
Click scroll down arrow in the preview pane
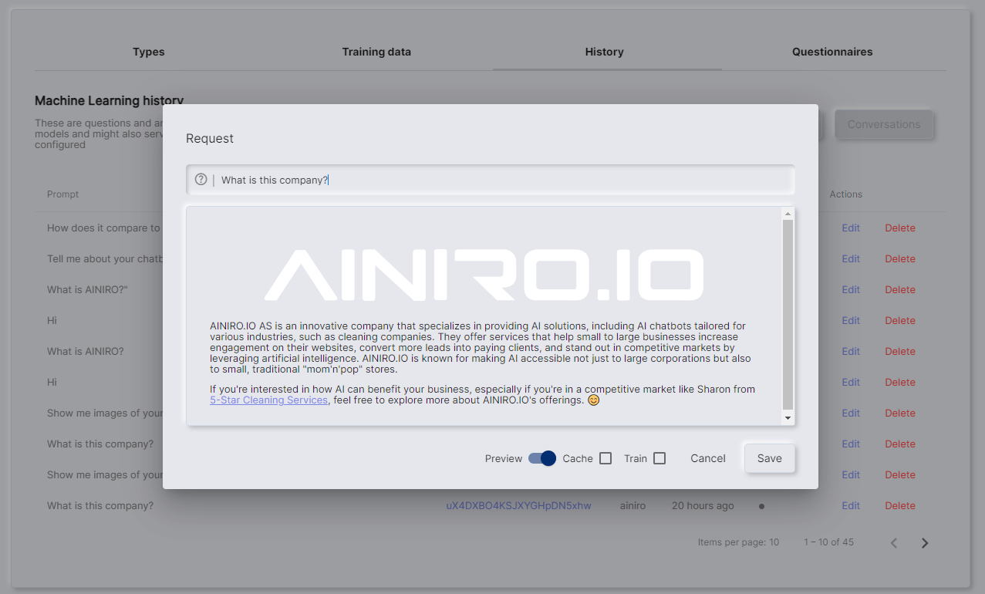click(788, 417)
